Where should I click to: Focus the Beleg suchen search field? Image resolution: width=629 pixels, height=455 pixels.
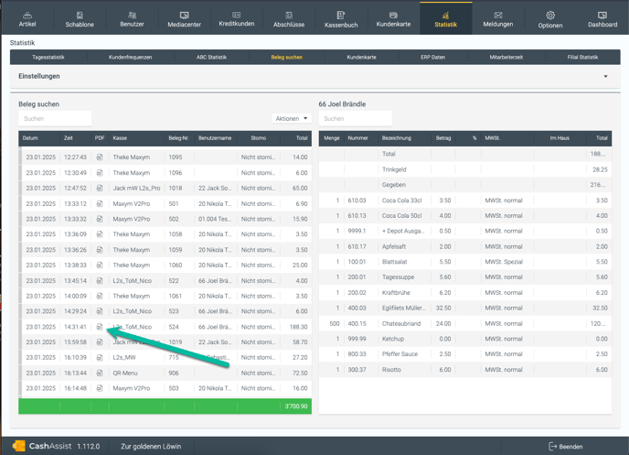coord(55,118)
